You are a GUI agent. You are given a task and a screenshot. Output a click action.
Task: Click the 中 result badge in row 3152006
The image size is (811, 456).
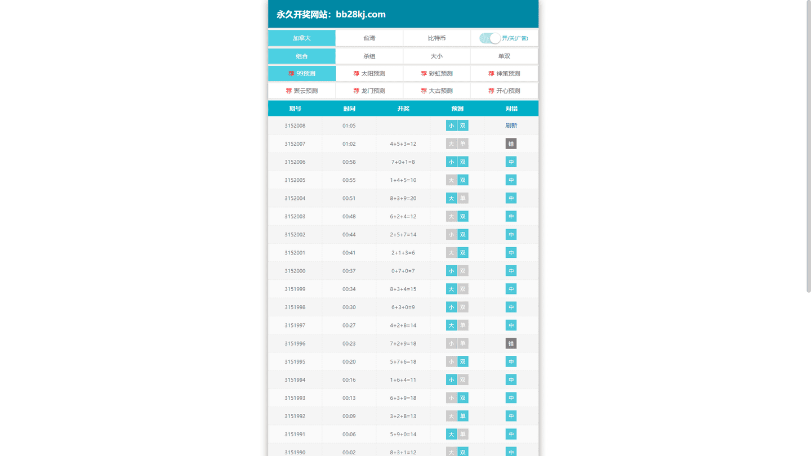click(511, 162)
